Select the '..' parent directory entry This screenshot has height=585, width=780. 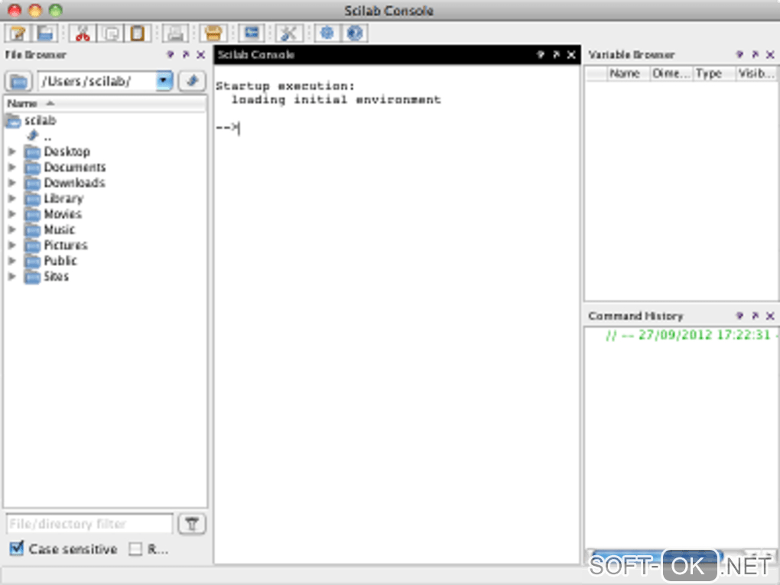tap(40, 136)
